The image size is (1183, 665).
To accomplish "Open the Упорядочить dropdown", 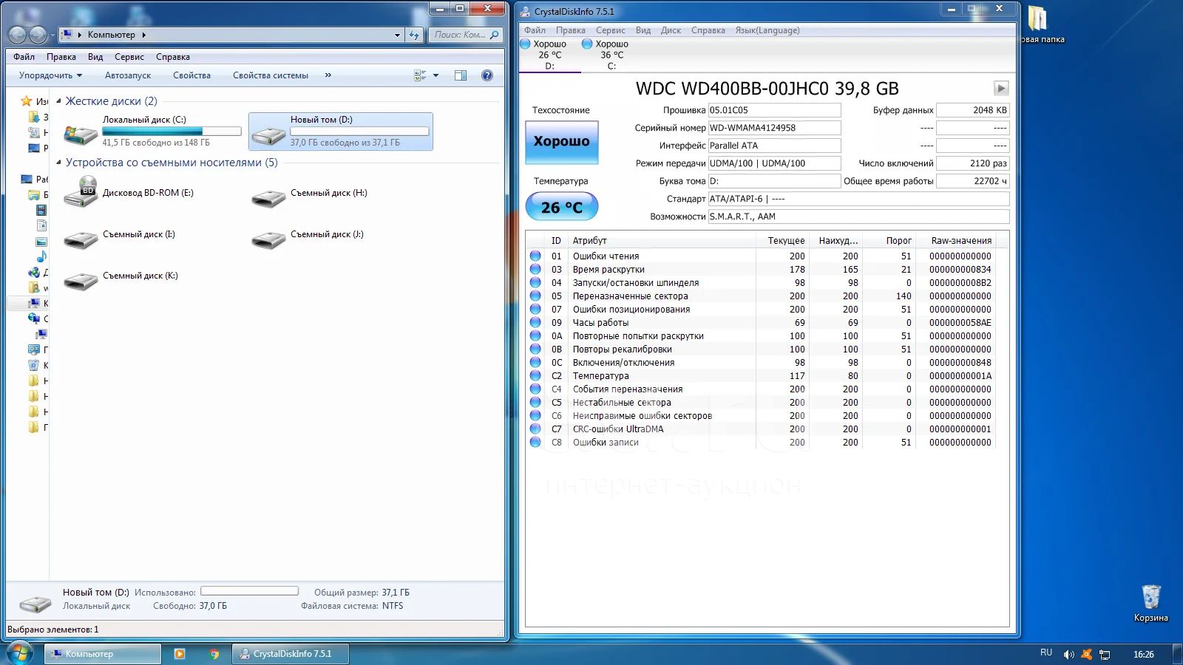I will click(50, 75).
